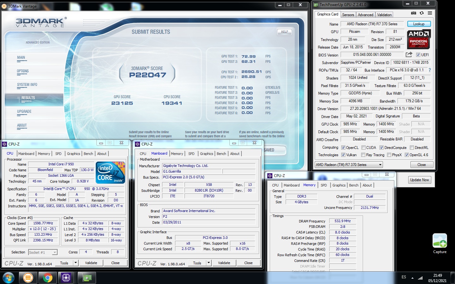Open the Validation tab in GPU-Z
Screen dimensions: 455x284
[384, 15]
